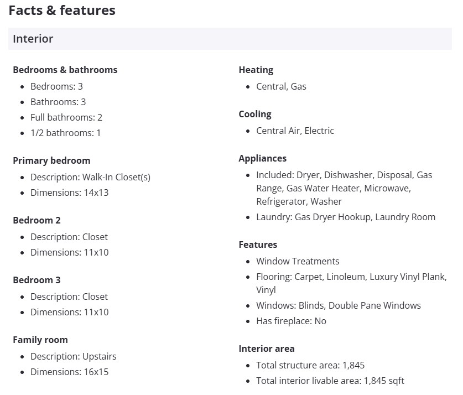Viewport: 463px width, 395px height.
Task: Click the Bedroom 2 subheading
Action: coord(37,220)
